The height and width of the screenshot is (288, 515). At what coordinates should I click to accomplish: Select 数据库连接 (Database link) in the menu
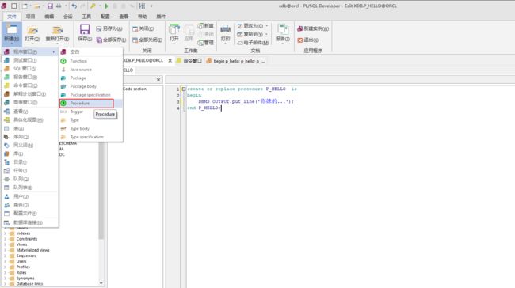point(30,222)
